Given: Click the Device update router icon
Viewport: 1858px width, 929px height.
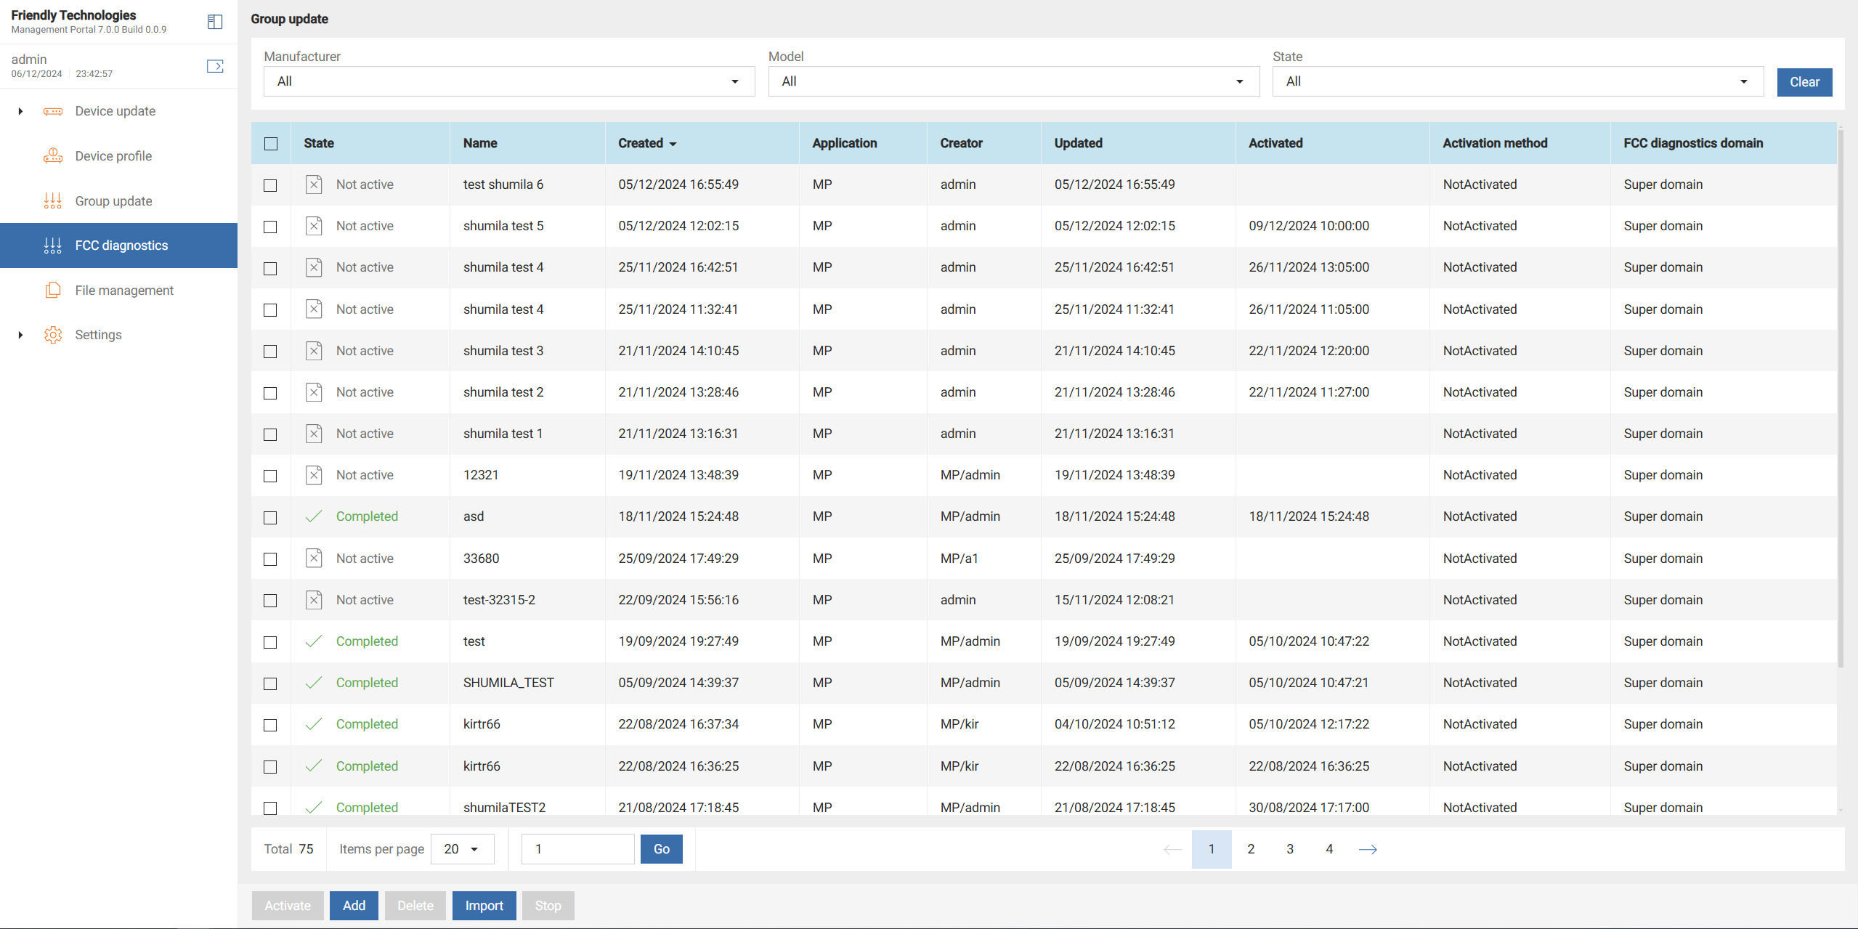Looking at the screenshot, I should pyautogui.click(x=53, y=111).
